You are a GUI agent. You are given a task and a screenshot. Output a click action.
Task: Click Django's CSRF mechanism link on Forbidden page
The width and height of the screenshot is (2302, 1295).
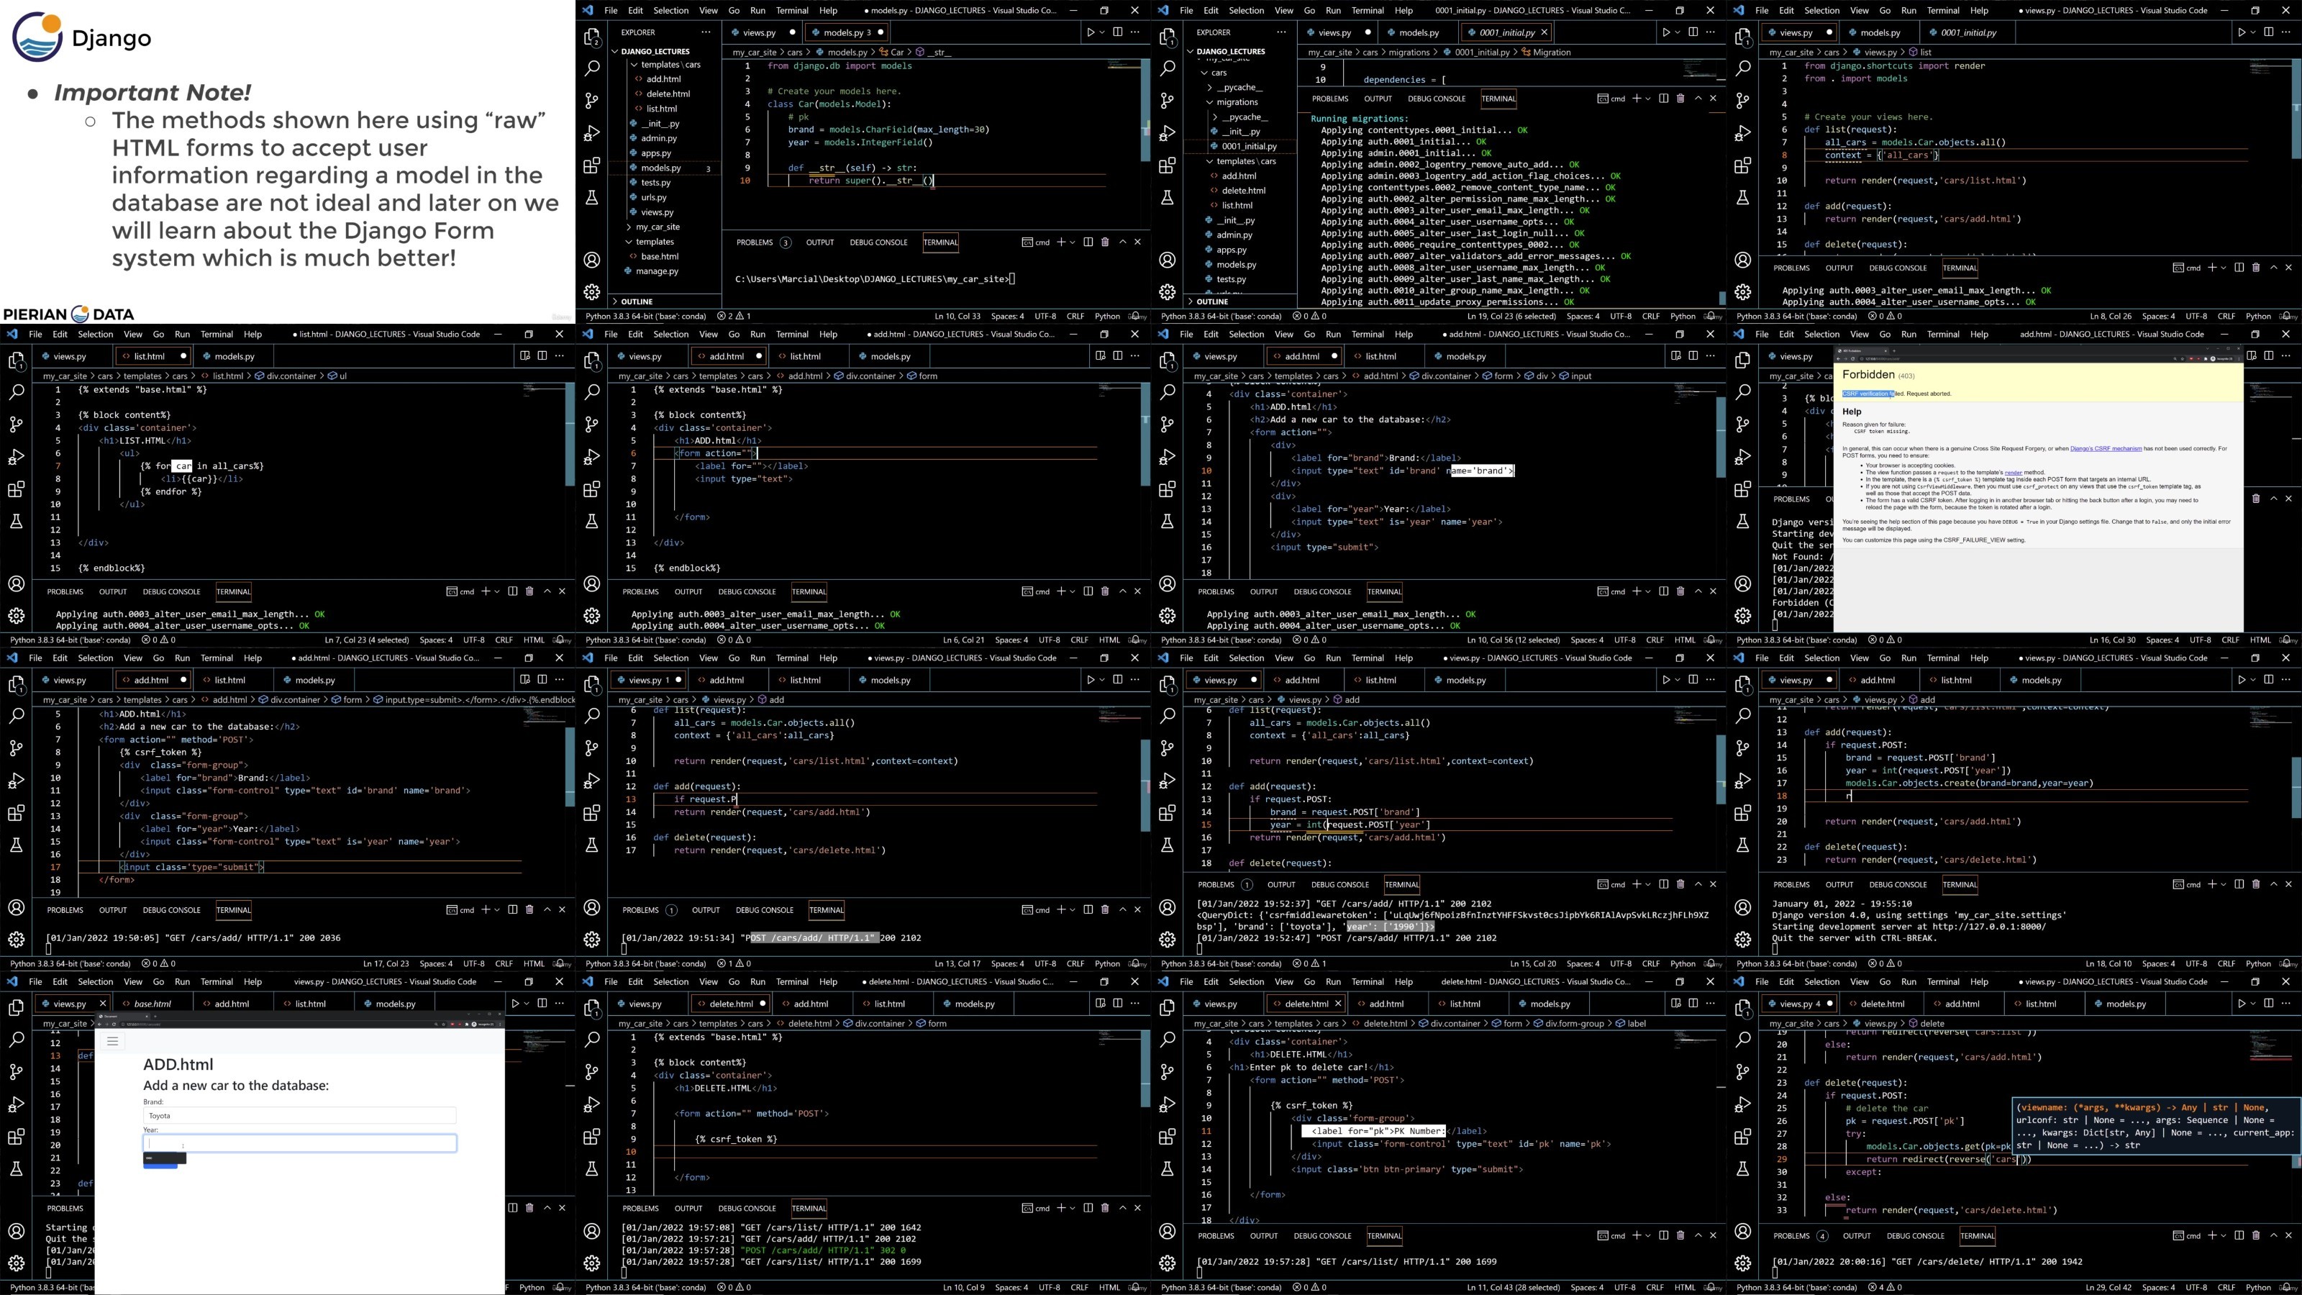2106,449
